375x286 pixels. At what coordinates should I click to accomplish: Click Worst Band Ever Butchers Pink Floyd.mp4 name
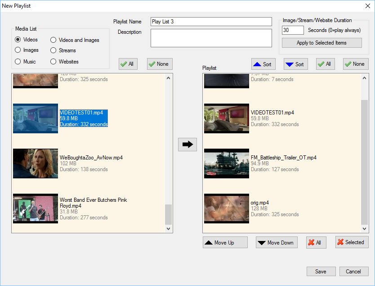click(x=93, y=203)
